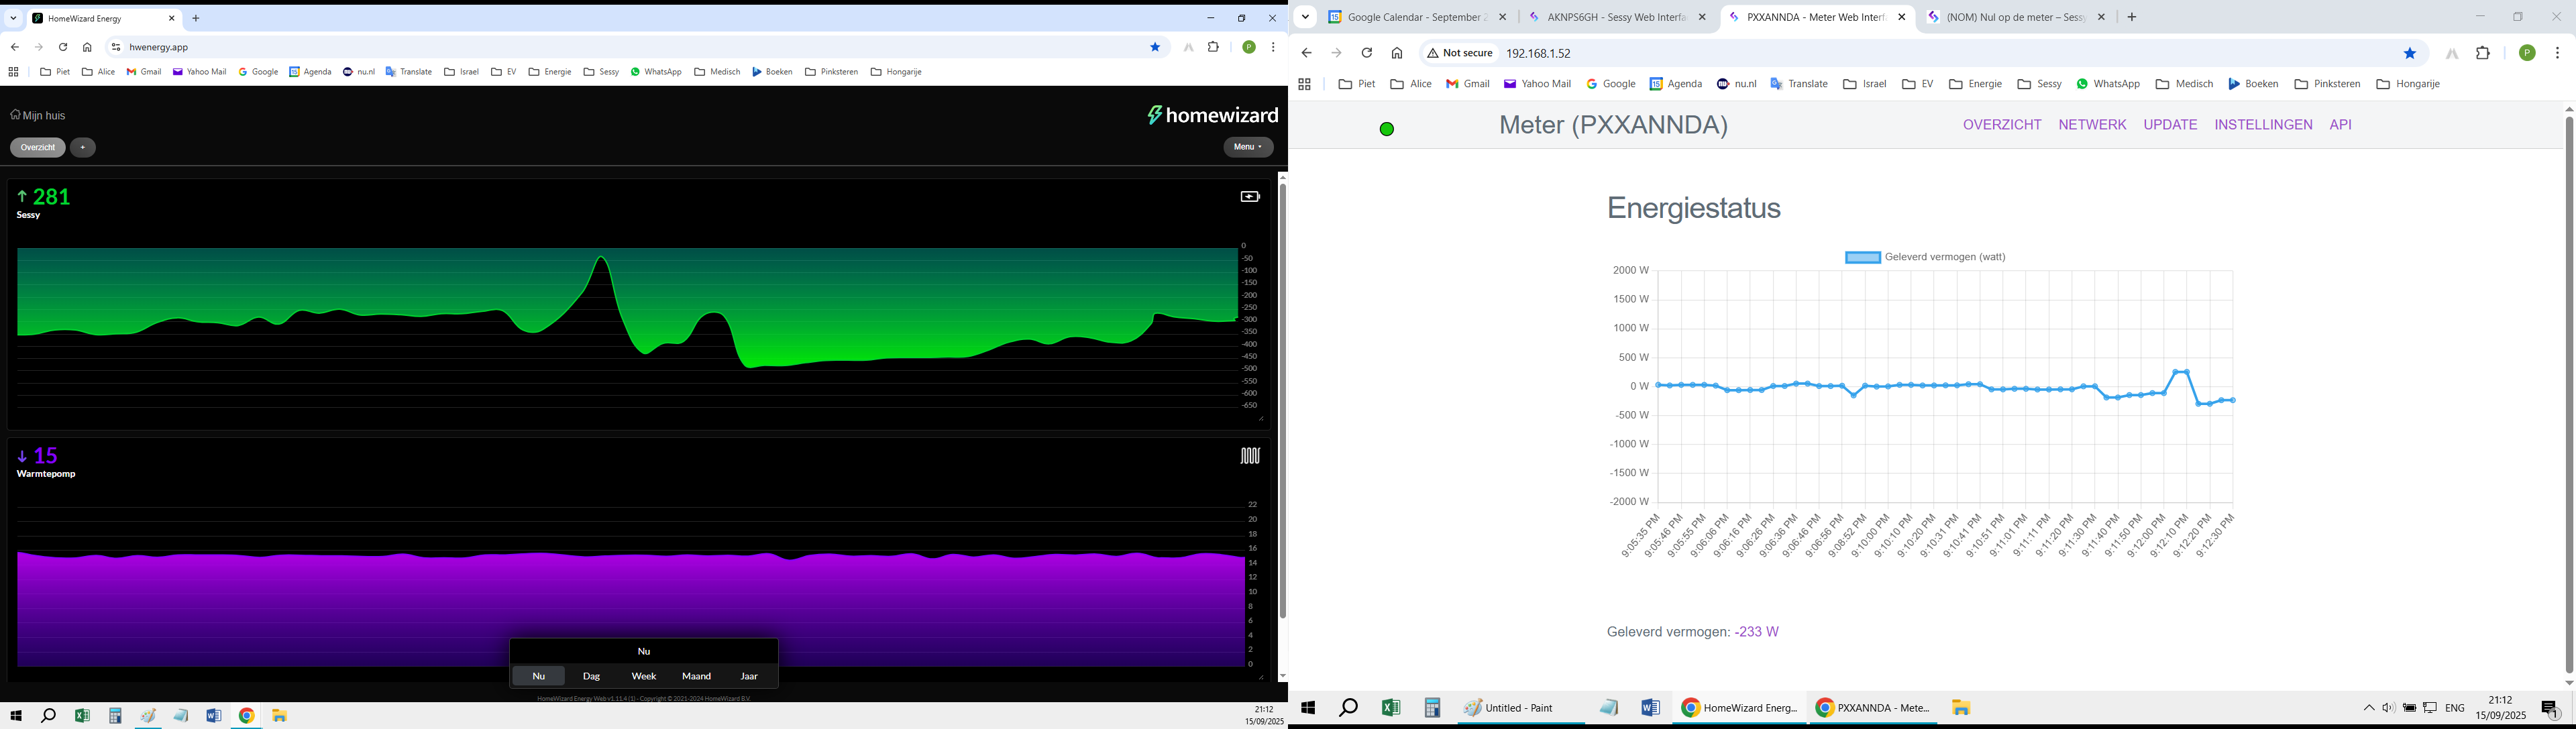Select the Jaar time range

tap(749, 677)
